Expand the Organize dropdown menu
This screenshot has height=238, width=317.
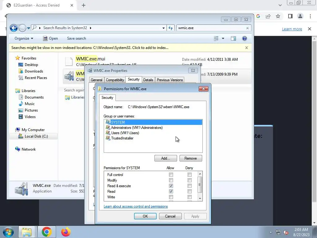[x=24, y=38]
